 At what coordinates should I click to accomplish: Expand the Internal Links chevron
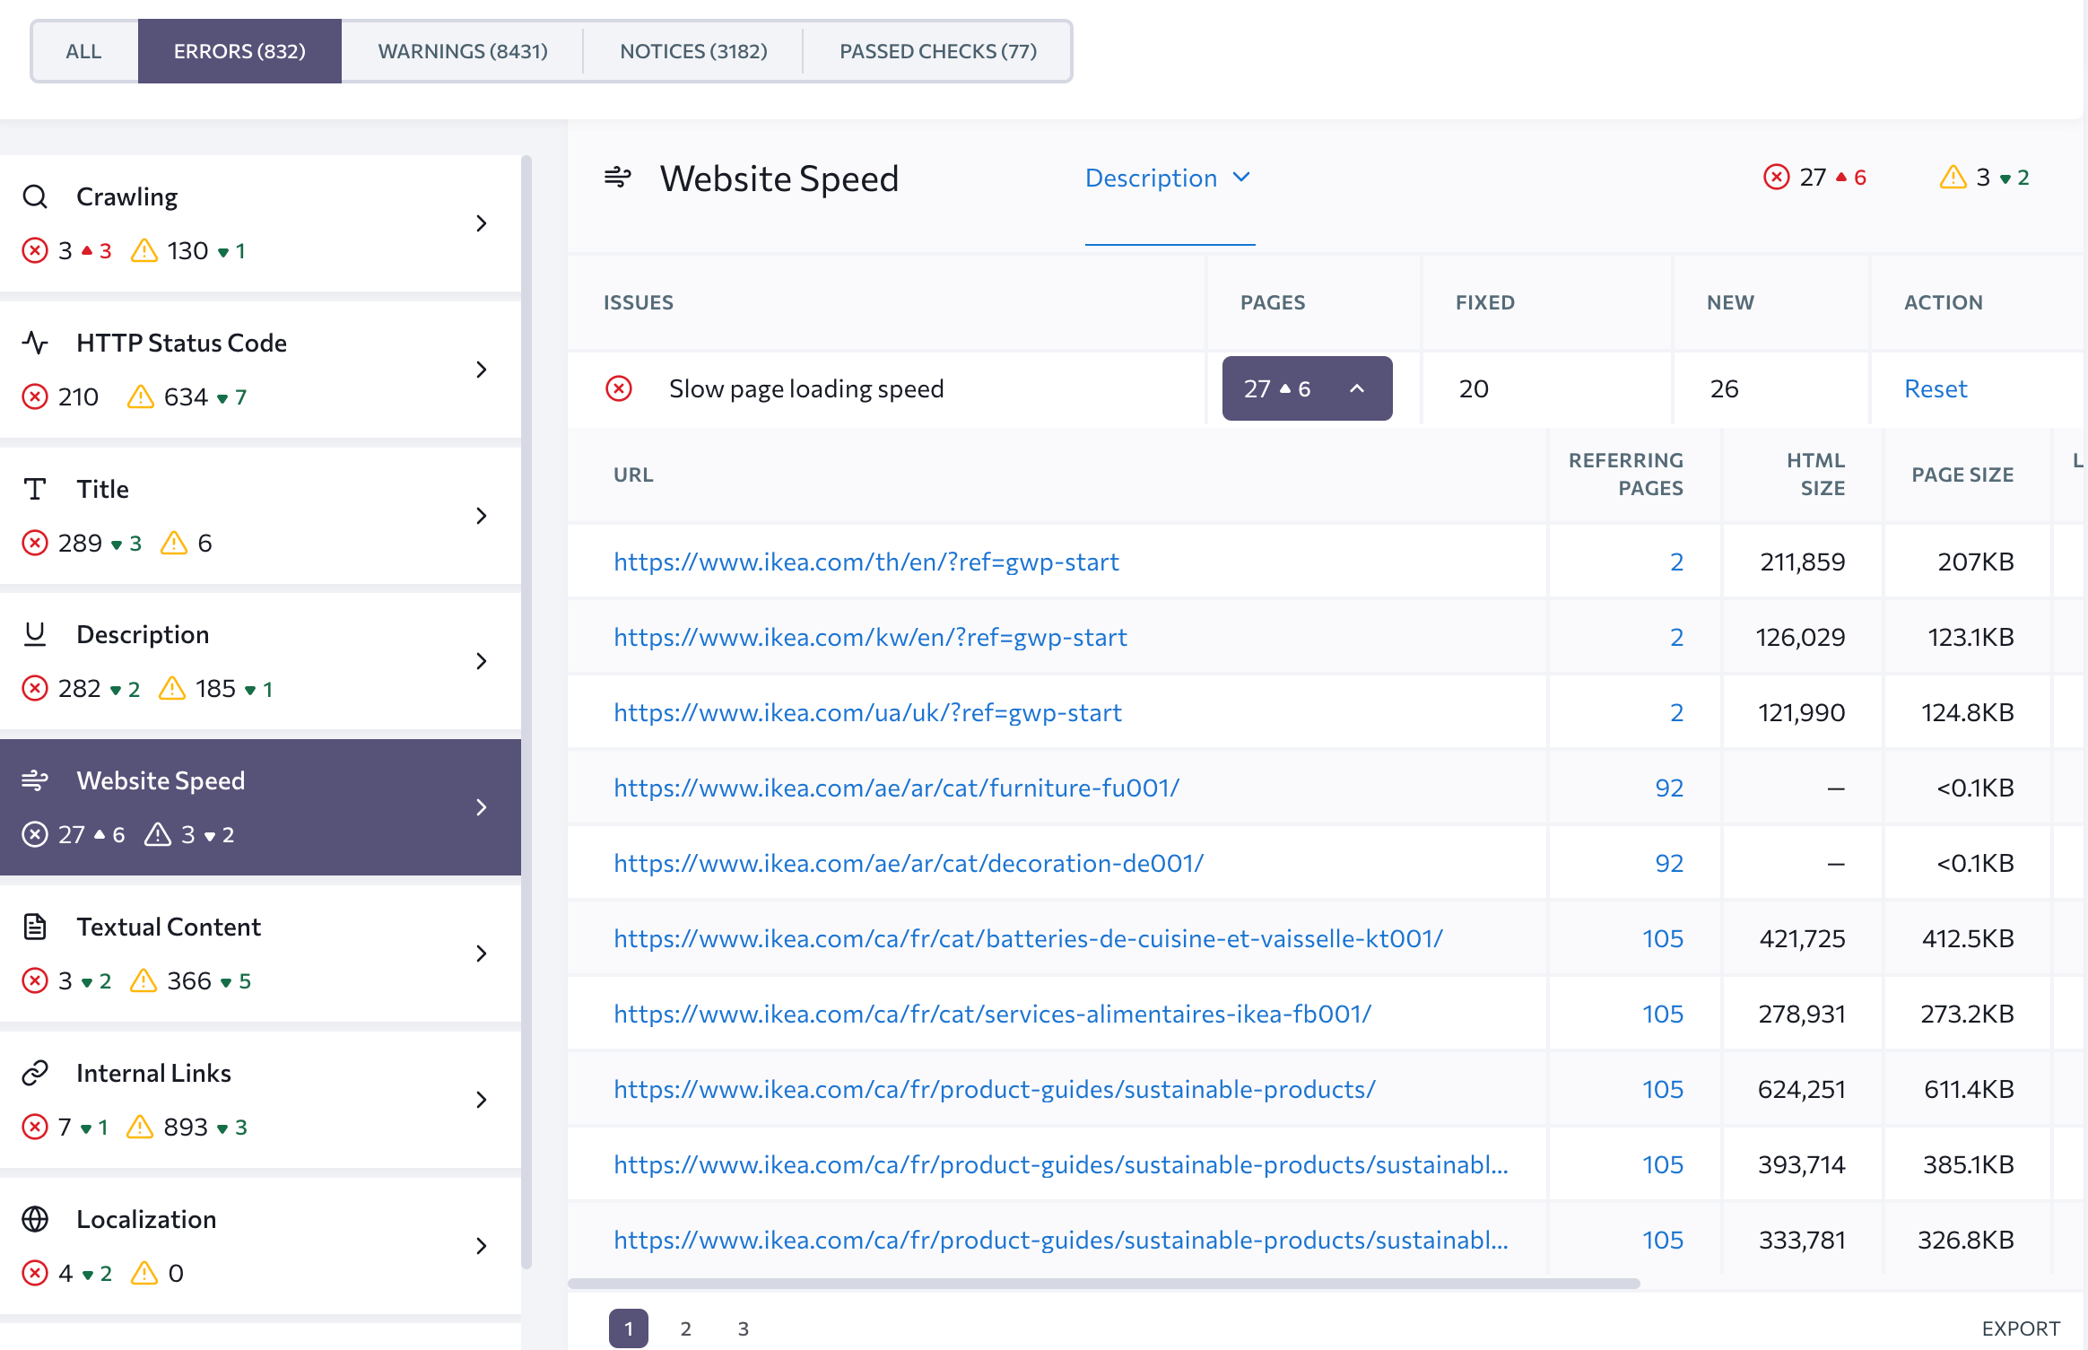point(482,1100)
